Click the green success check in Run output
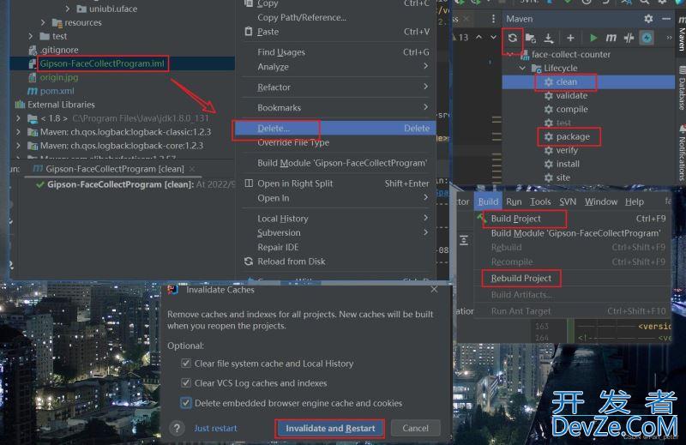 coord(40,184)
